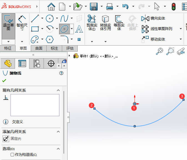Save the part with the floppy disk icon

[93, 7]
